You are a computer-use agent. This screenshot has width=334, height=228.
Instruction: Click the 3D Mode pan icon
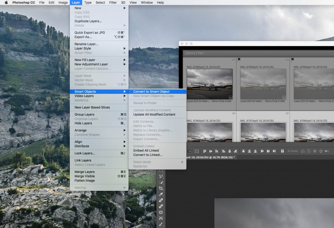pos(315,151)
